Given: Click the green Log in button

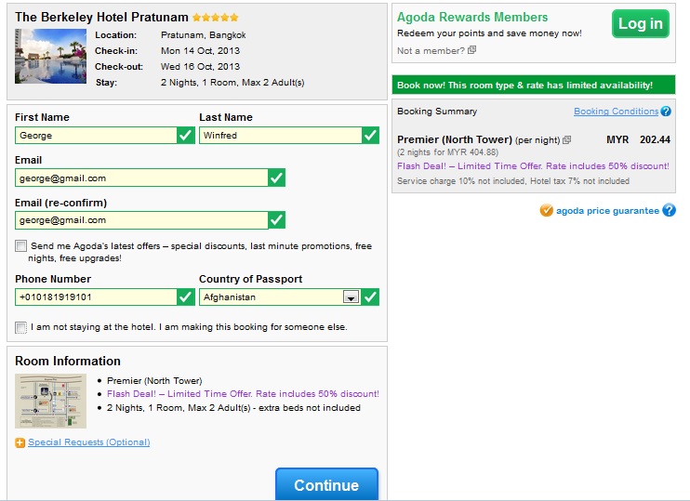Looking at the screenshot, I should point(641,24).
